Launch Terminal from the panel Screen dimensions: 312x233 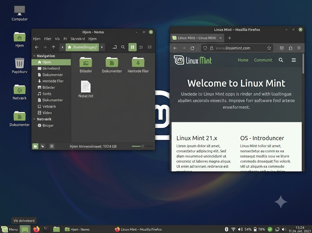tap(46, 229)
